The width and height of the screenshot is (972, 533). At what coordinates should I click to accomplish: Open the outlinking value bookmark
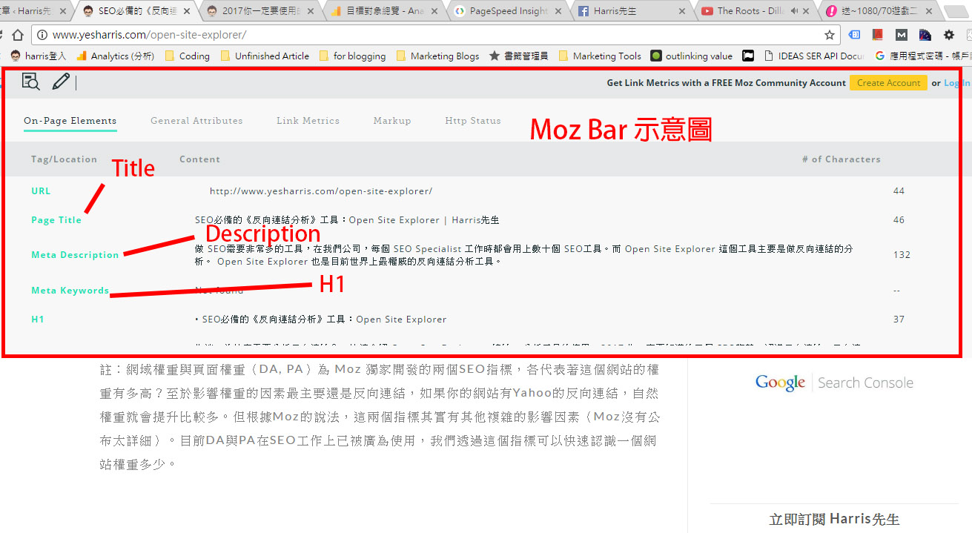(691, 56)
